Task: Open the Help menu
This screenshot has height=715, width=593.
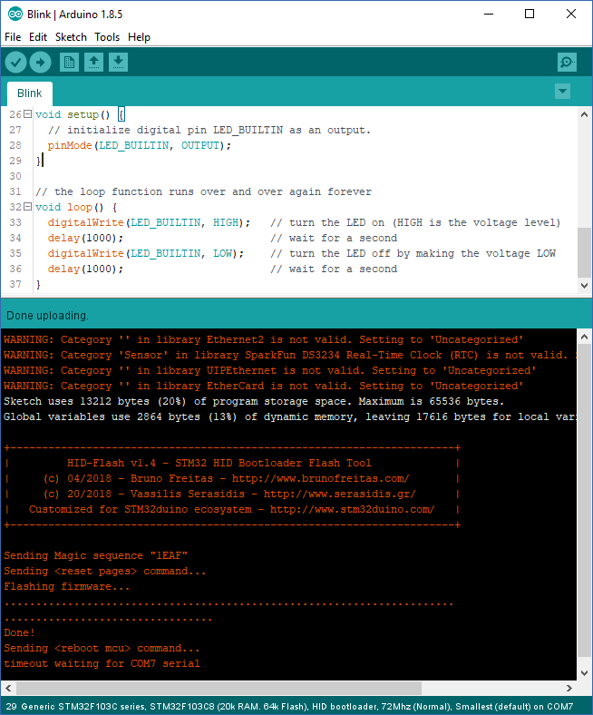Action: [139, 37]
